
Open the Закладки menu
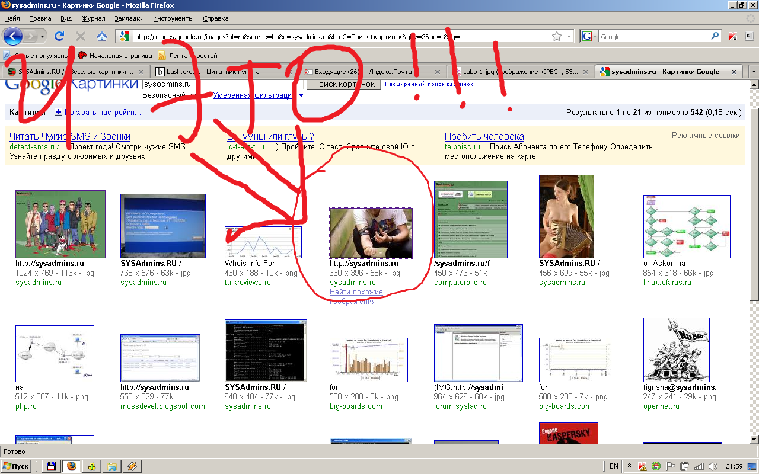coord(129,18)
